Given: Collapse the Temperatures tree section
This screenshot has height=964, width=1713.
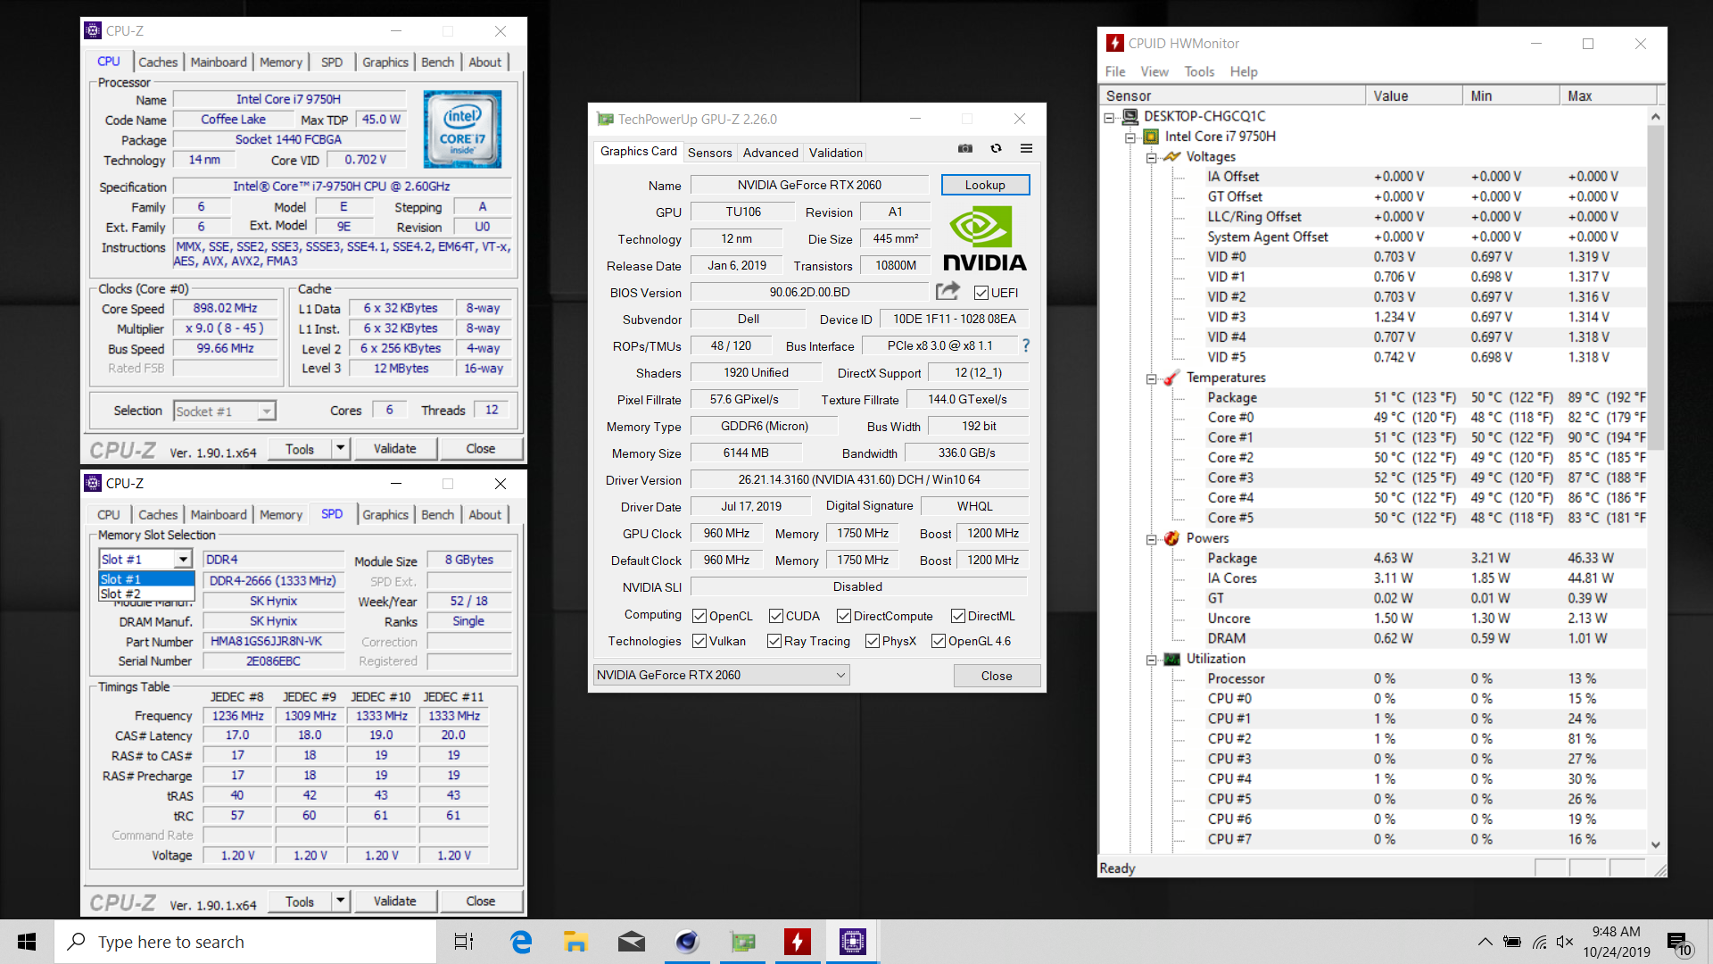Looking at the screenshot, I should [1152, 378].
